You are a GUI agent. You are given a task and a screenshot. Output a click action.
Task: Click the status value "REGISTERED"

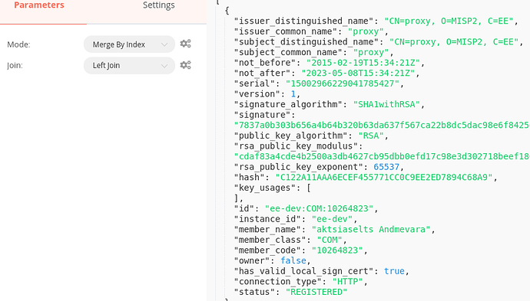coord(316,293)
